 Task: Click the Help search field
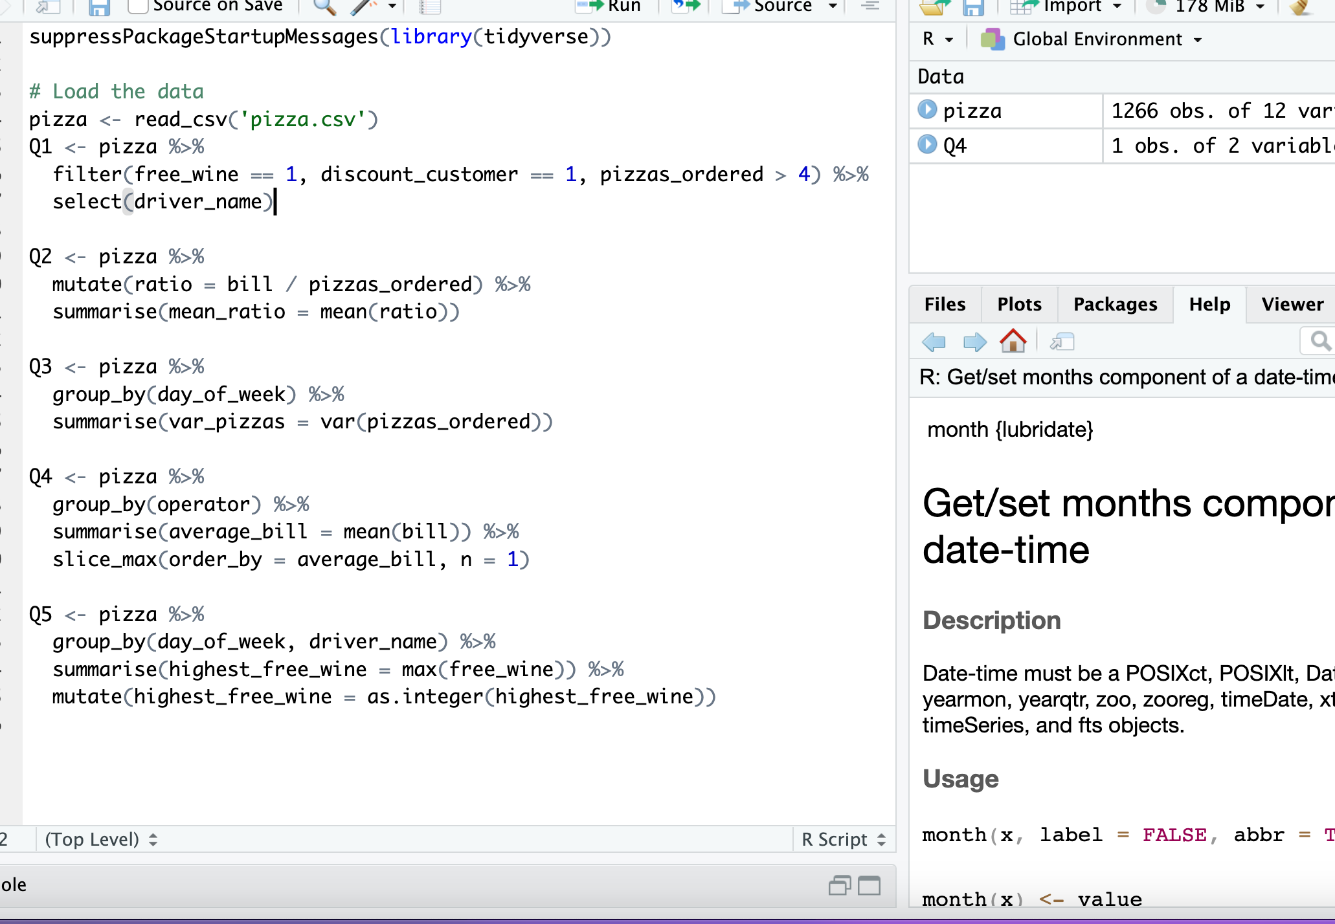click(x=1321, y=341)
